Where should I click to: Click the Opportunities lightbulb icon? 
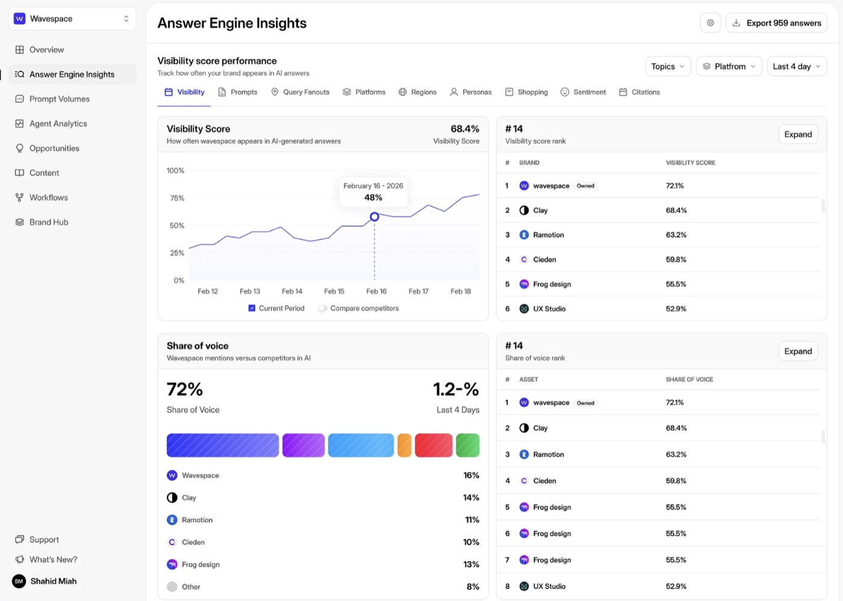pyautogui.click(x=20, y=149)
